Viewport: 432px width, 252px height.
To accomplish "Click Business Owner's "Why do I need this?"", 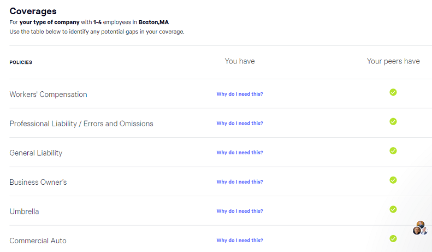I will pyautogui.click(x=240, y=182).
